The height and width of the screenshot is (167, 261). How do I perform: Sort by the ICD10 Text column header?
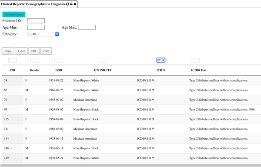coord(199,70)
